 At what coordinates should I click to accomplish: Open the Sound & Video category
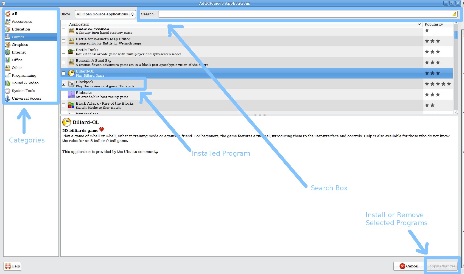click(25, 83)
